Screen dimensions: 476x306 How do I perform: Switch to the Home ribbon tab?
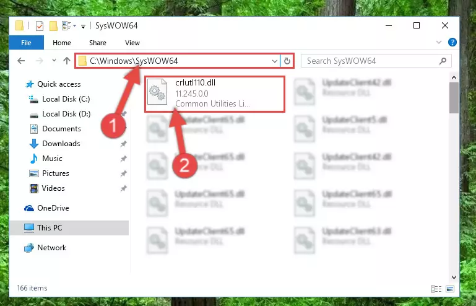point(62,43)
